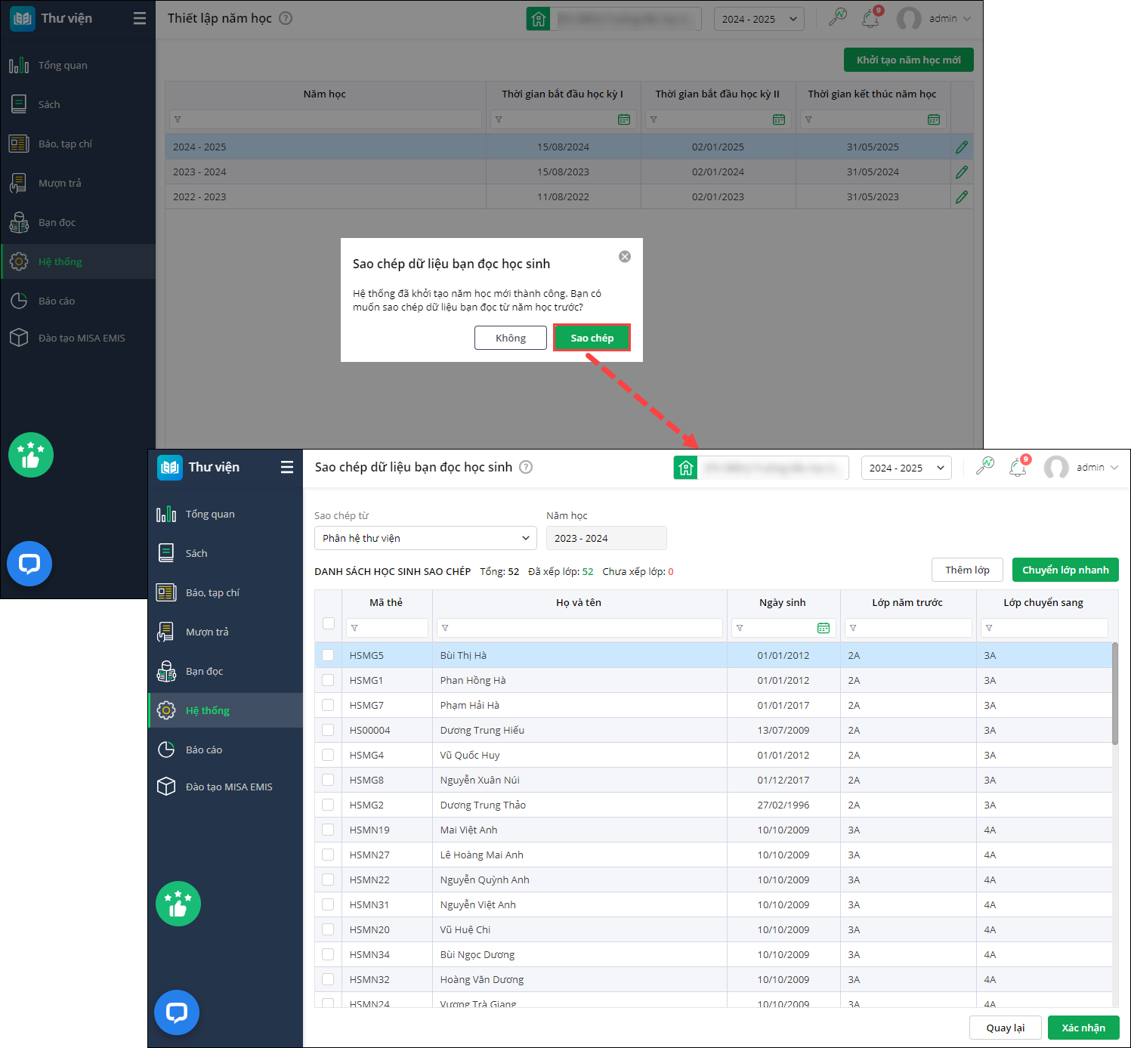Open notifications bell in the Thiết lập năm học window

click(x=871, y=18)
